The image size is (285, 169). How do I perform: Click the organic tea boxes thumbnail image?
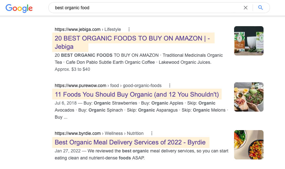pos(249,41)
